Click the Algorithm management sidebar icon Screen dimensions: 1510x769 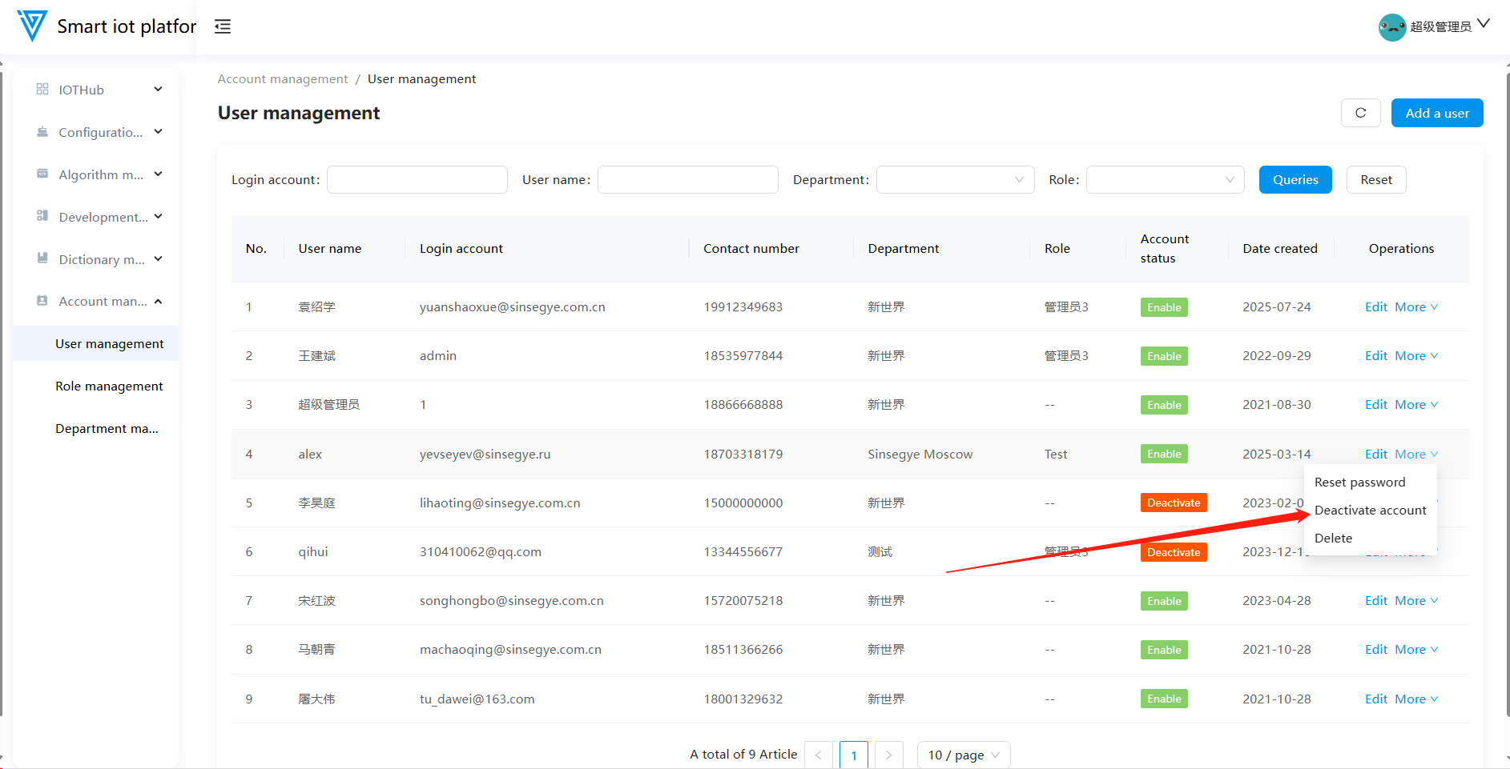42,174
